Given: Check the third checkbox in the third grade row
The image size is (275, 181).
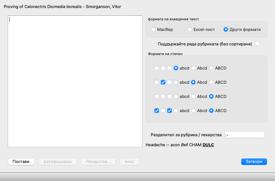Looking at the screenshot, I should [x=170, y=96].
